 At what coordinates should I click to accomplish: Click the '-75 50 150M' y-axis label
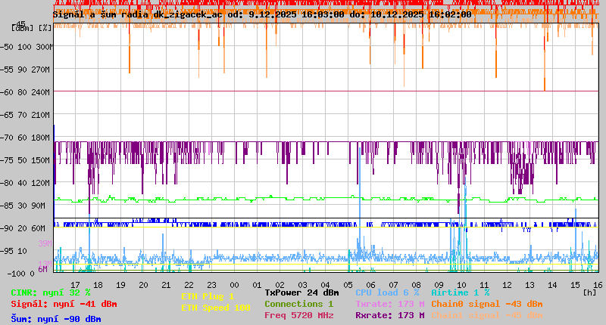coord(25,160)
